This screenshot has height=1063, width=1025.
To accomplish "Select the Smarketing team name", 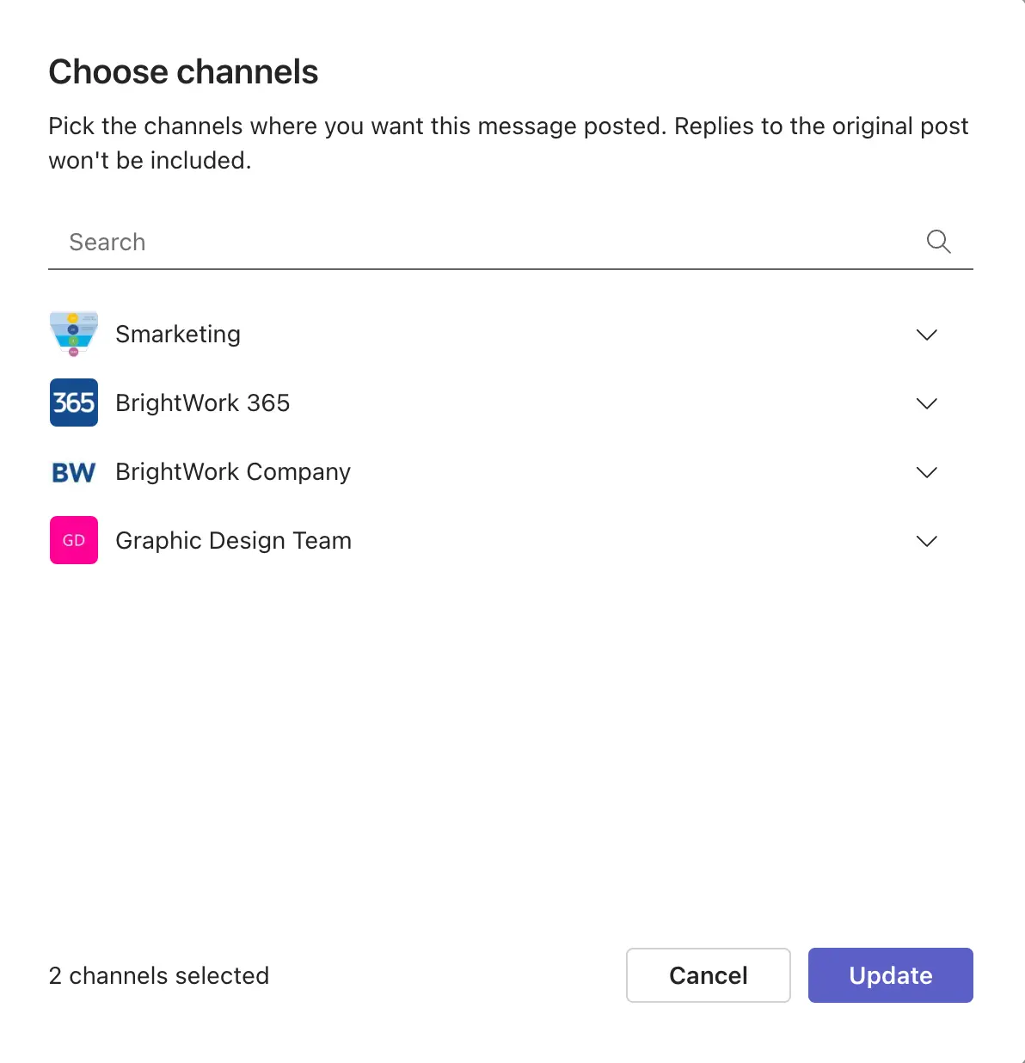I will [x=178, y=334].
